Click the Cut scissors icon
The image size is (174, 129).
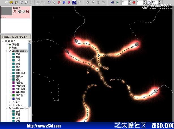click(21, 2)
